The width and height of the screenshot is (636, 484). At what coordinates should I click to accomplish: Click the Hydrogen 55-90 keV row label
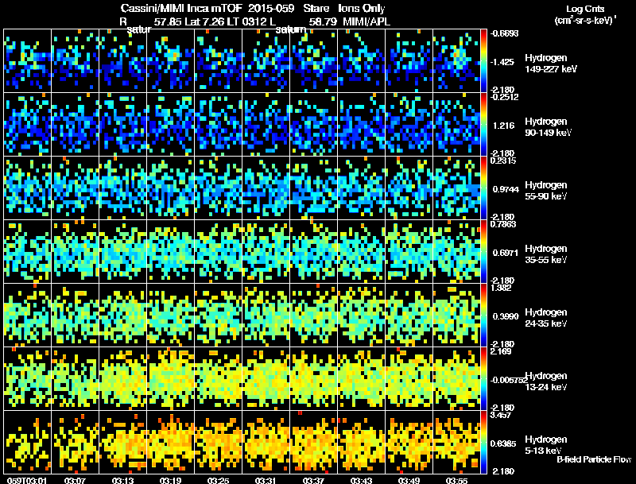[x=546, y=191]
